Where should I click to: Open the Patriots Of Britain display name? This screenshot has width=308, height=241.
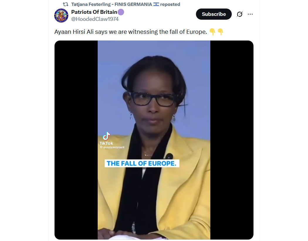(x=94, y=12)
